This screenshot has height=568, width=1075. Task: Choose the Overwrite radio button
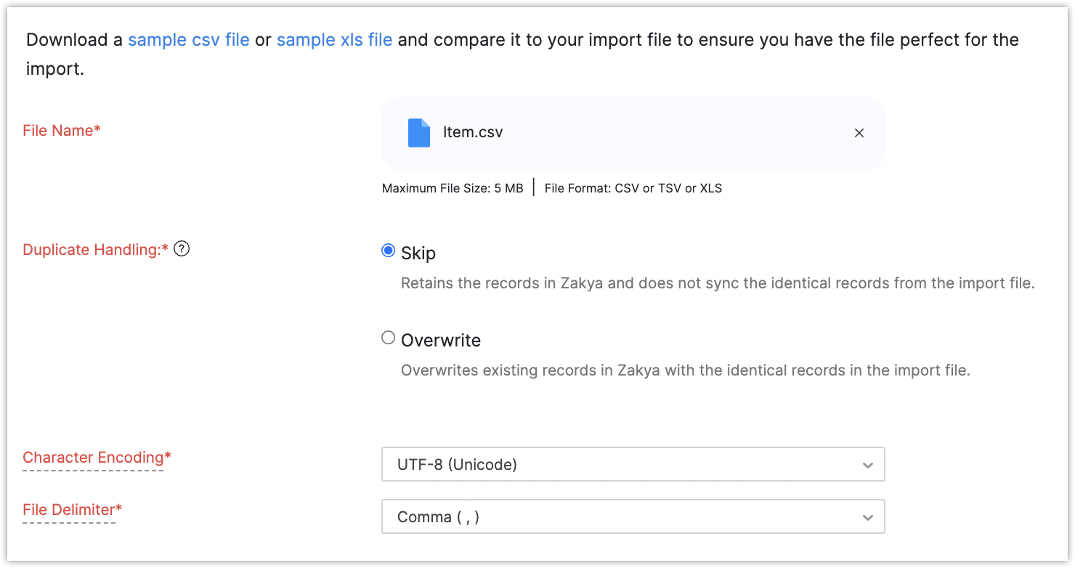(x=389, y=338)
